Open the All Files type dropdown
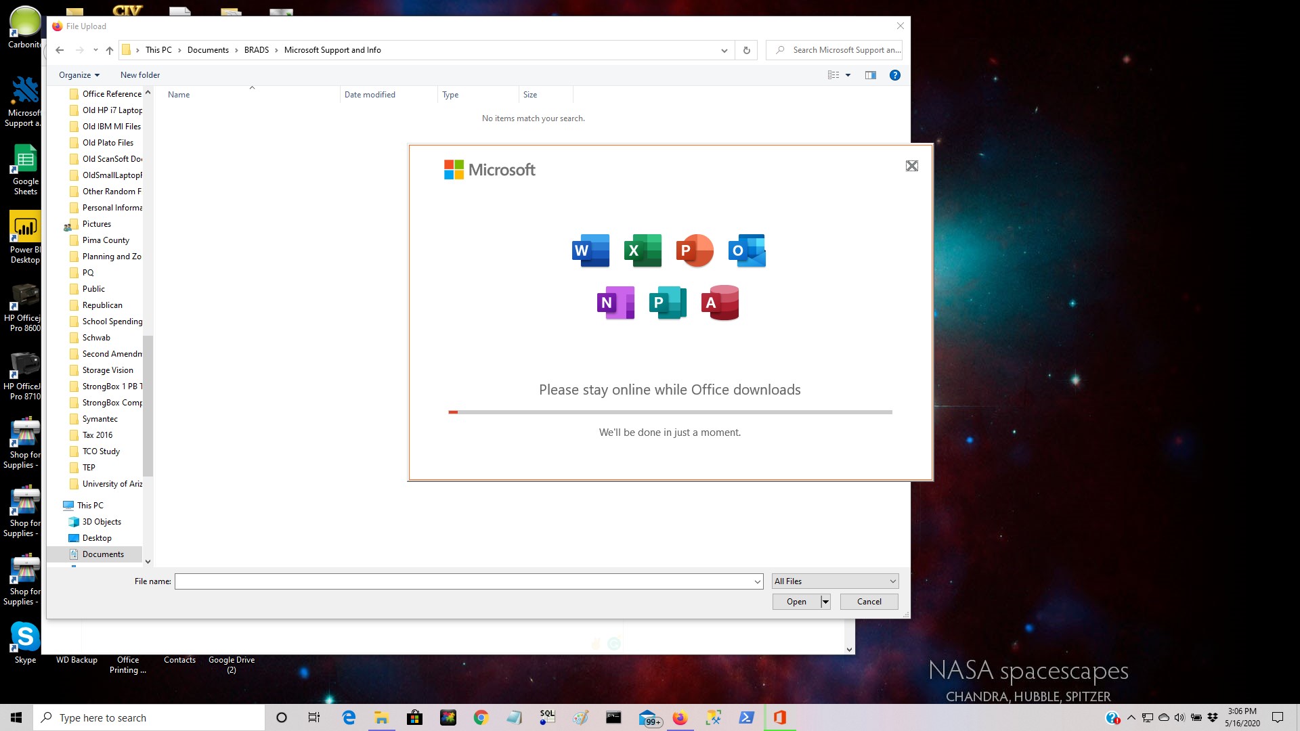1300x731 pixels. (836, 581)
